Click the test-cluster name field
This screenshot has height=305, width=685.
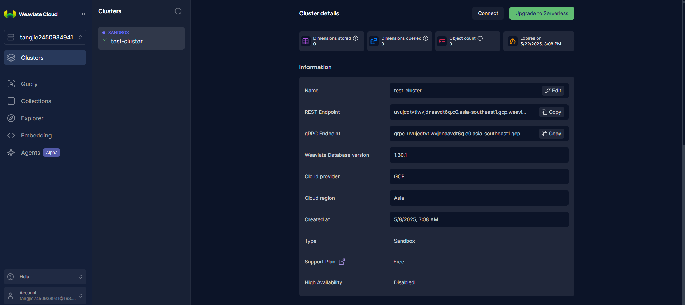click(x=479, y=91)
